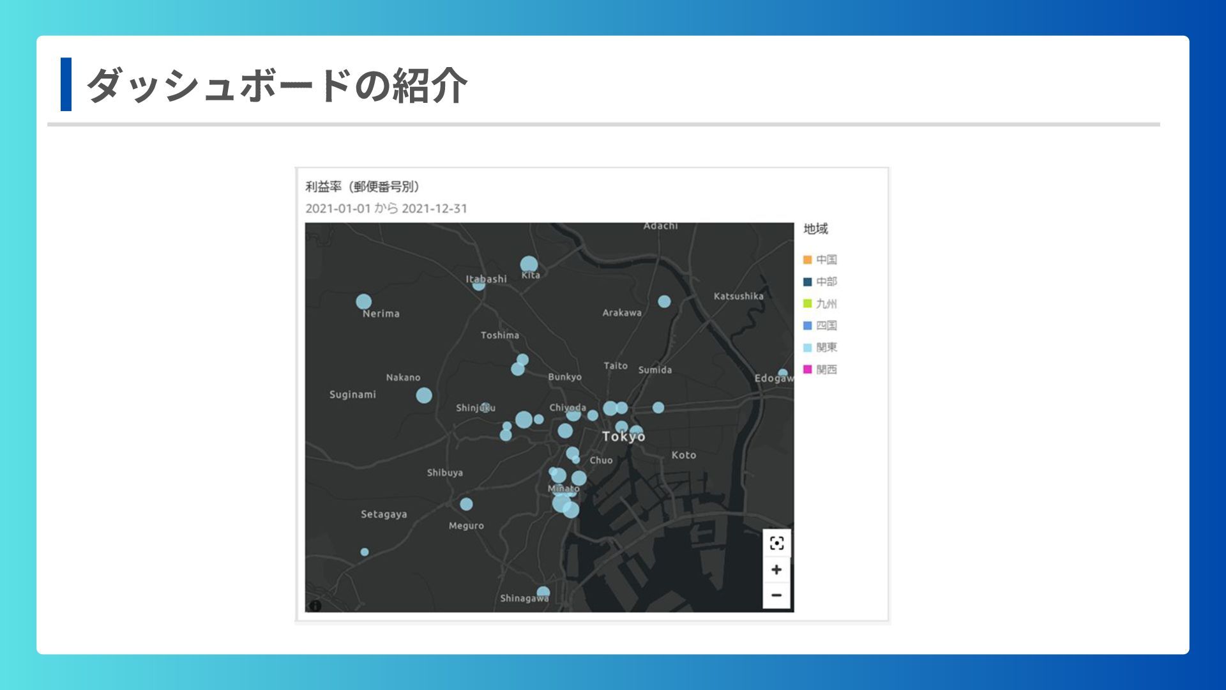Image resolution: width=1226 pixels, height=690 pixels.
Task: Click the chart title 利益率（郵便番号別）
Action: [x=362, y=187]
